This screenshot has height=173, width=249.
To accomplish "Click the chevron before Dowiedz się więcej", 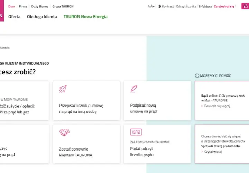I will point(202,106).
